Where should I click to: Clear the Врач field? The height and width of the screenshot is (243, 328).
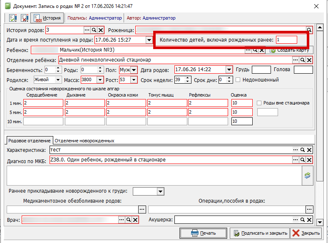pyautogui.click(x=135, y=220)
